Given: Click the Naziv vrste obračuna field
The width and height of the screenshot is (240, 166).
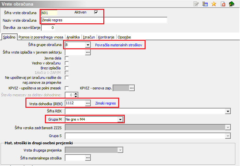Looking at the screenshot, I should pos(104,20).
